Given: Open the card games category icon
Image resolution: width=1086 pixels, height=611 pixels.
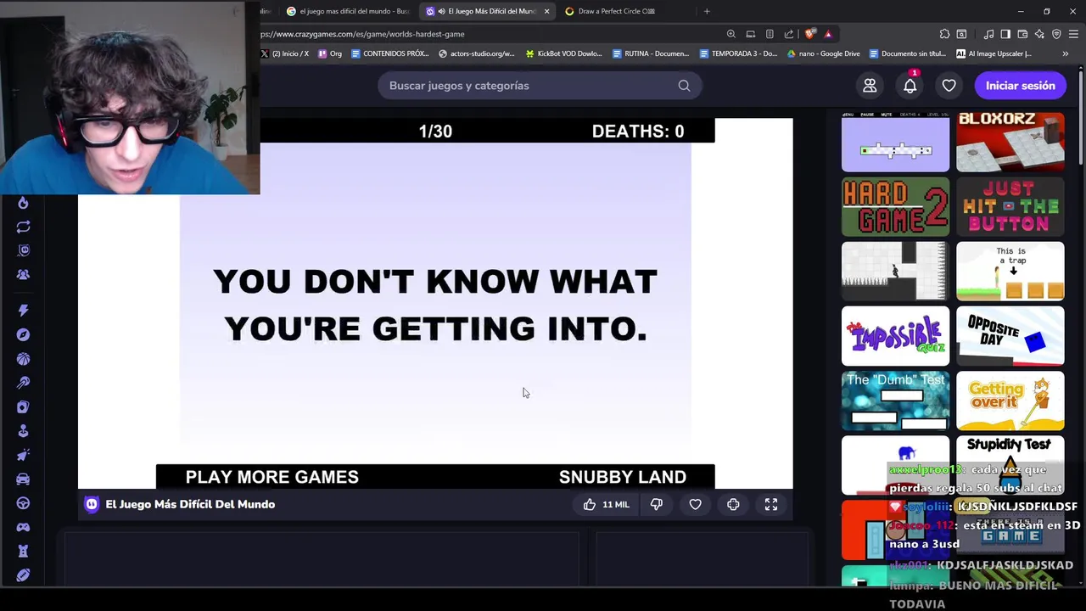Looking at the screenshot, I should (23, 407).
